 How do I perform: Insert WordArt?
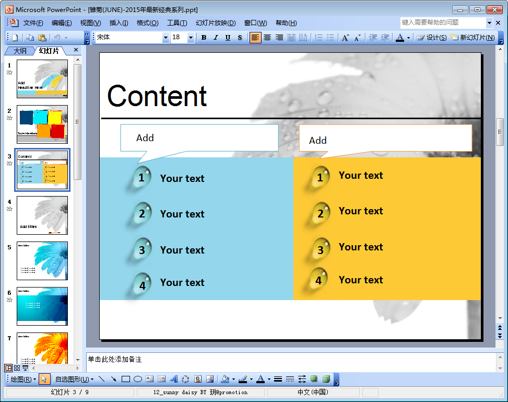(x=174, y=379)
